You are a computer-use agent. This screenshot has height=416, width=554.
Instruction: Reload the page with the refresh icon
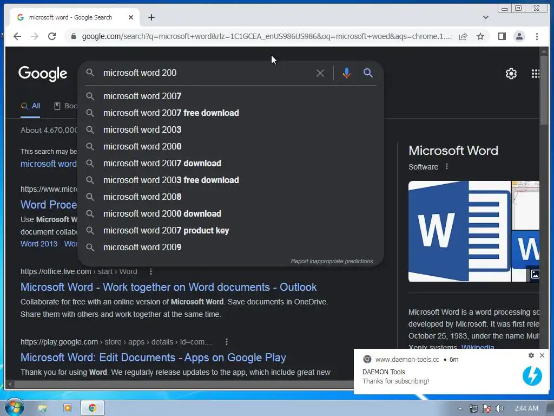(x=52, y=36)
